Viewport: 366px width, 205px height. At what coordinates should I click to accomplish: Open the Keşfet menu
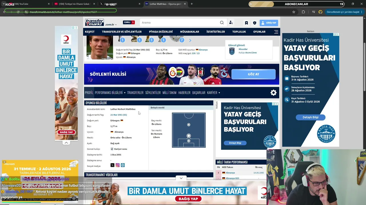pyautogui.click(x=90, y=32)
